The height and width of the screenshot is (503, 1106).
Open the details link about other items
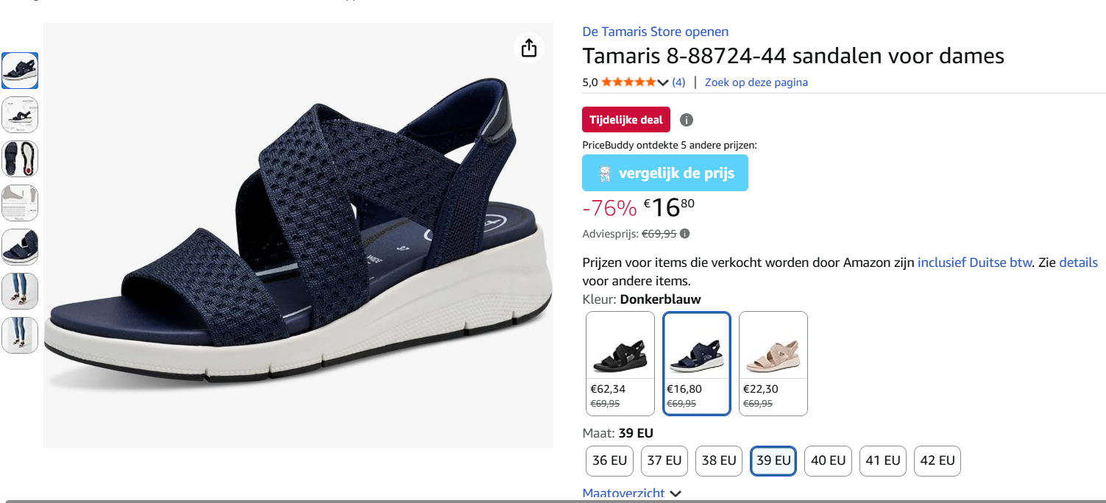pos(1078,262)
